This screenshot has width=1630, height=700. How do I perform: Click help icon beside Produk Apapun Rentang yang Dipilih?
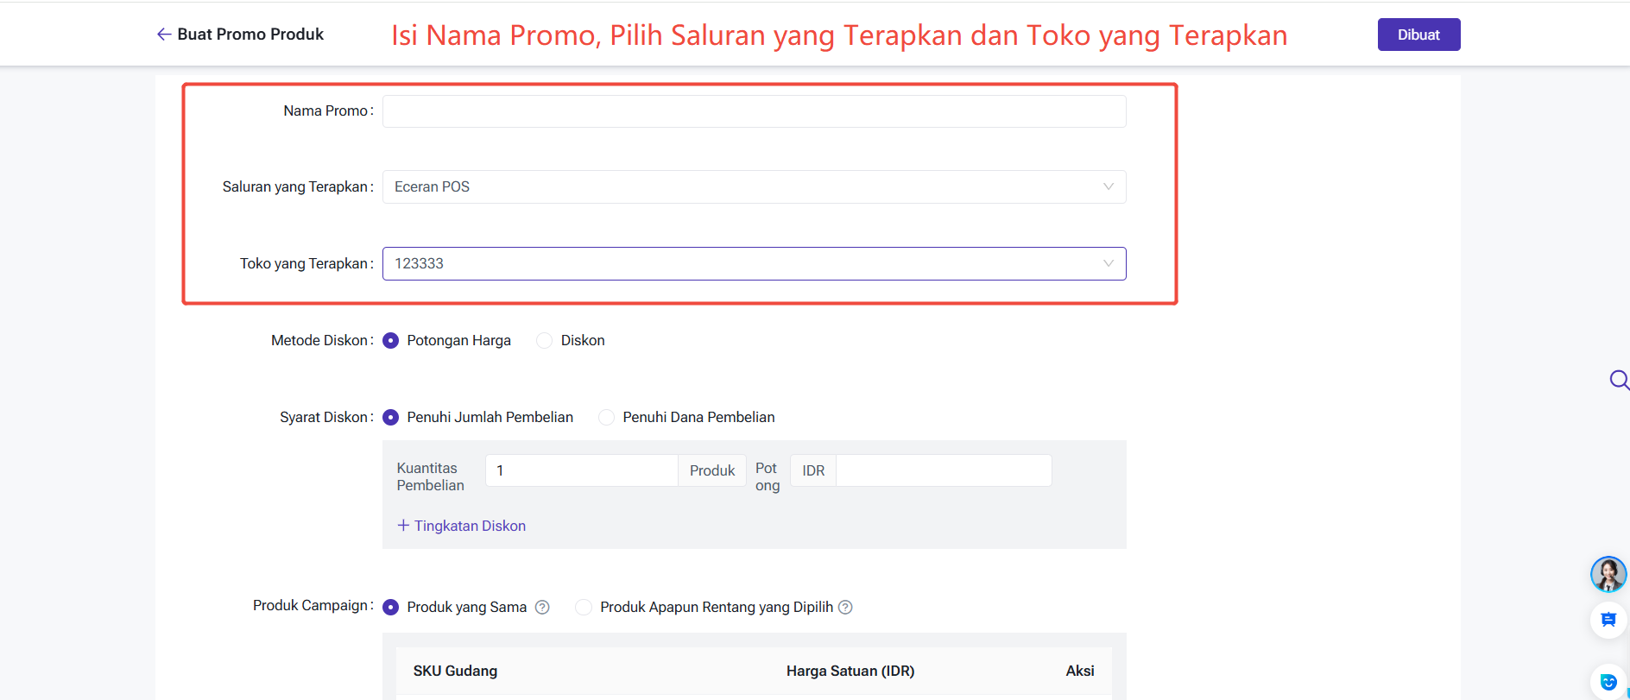click(x=845, y=607)
